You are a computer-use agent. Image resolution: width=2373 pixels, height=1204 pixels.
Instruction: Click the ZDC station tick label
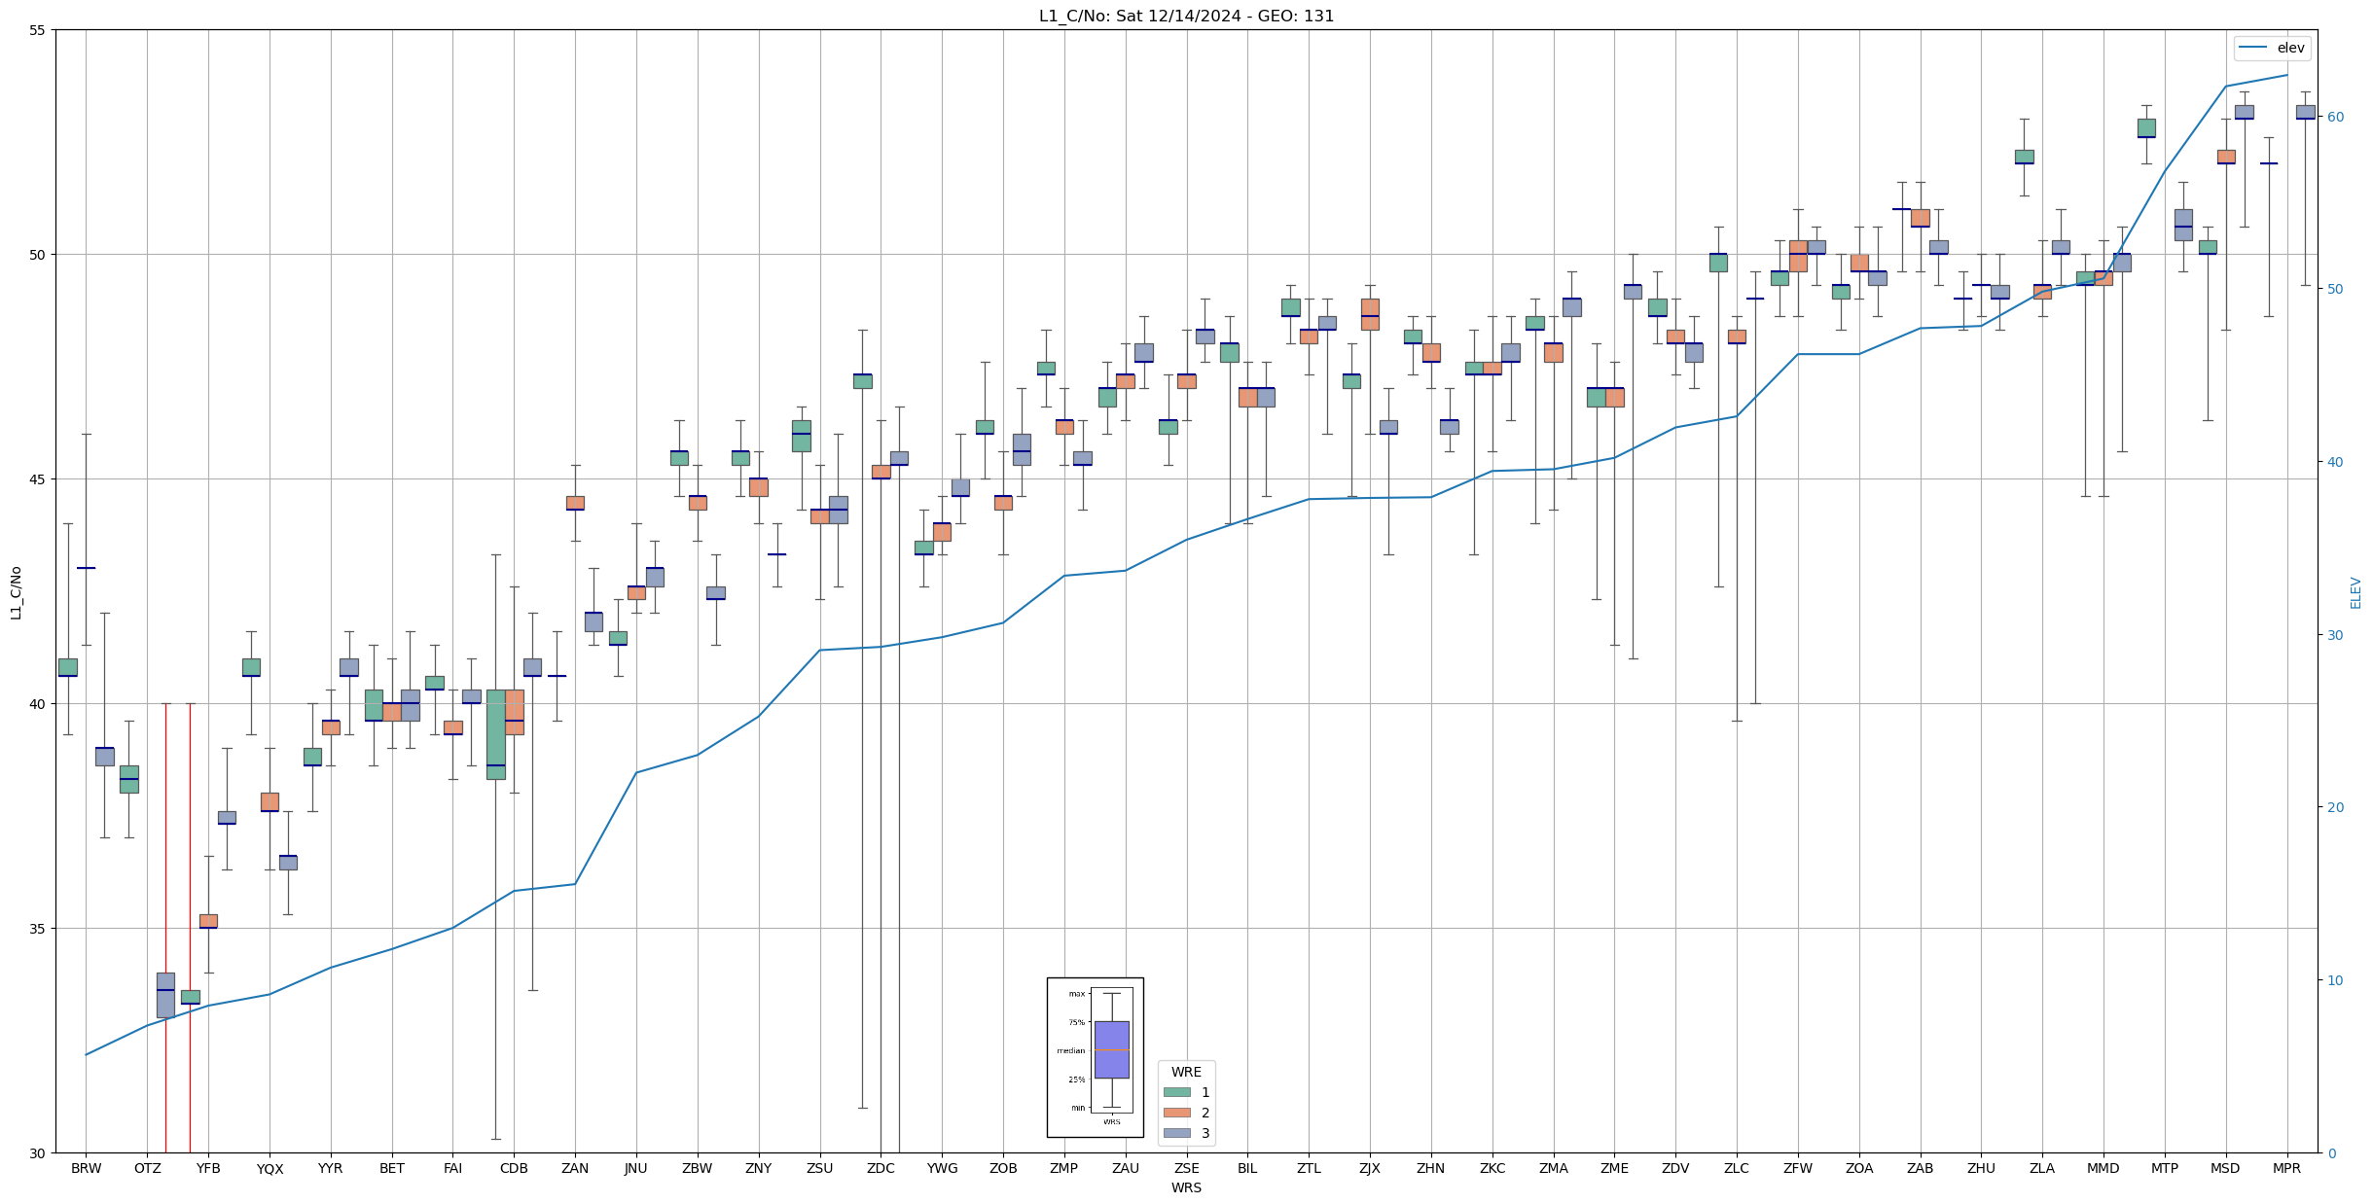click(x=881, y=1168)
